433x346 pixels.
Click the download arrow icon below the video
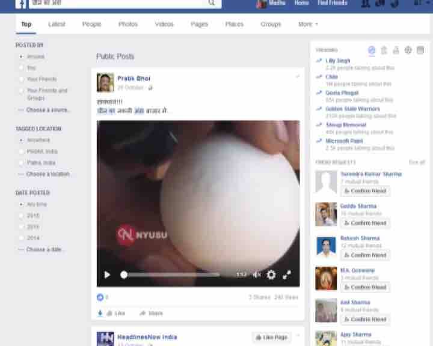(100, 313)
